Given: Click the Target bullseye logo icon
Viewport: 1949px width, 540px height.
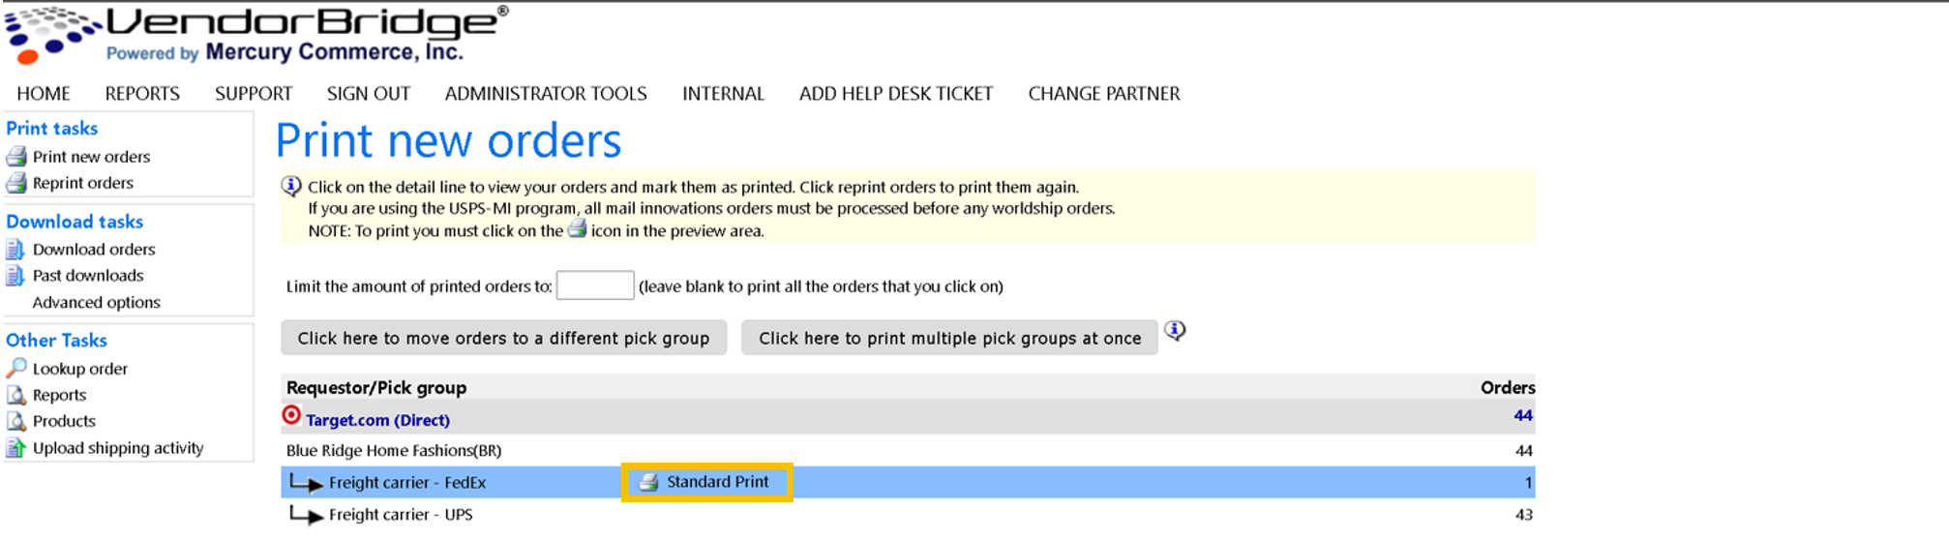Looking at the screenshot, I should (x=291, y=415).
